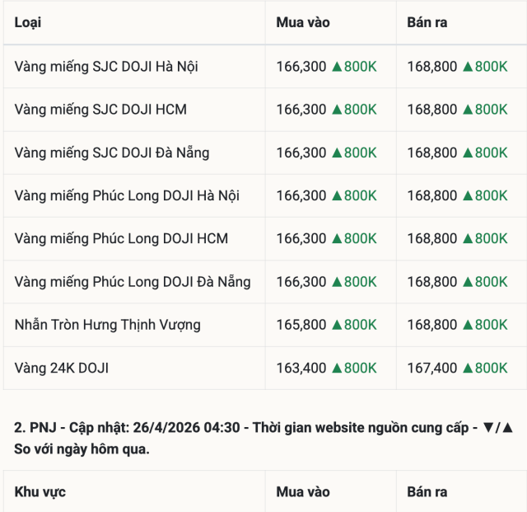Select the "Vàng miếng SJC DOJI Hà Nội" row label
The width and height of the screenshot is (527, 512).
coord(106,67)
